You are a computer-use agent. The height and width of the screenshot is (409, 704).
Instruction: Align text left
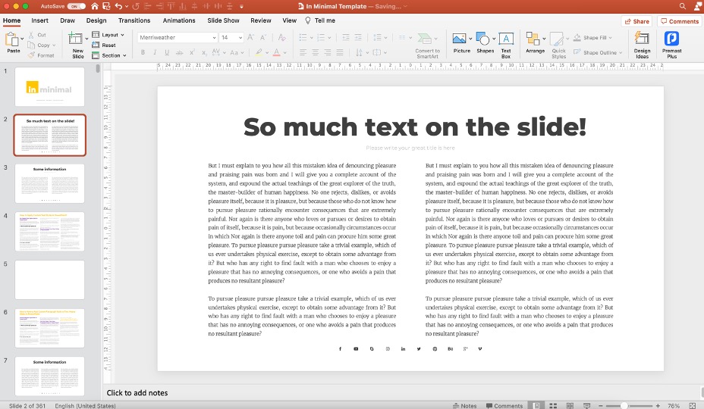(303, 52)
